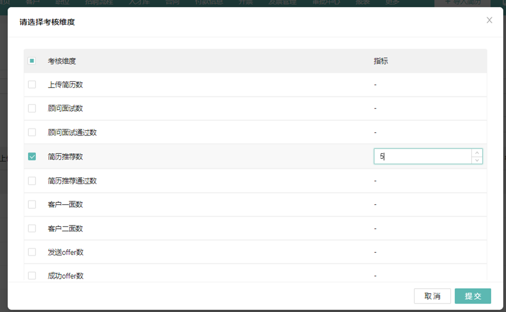Close the 请选择考核维度 dialog
506x312 pixels.
[489, 20]
